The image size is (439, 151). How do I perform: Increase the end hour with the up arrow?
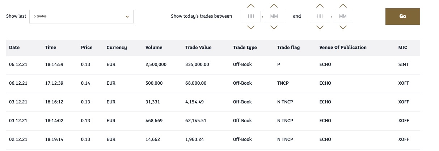[x=320, y=6]
